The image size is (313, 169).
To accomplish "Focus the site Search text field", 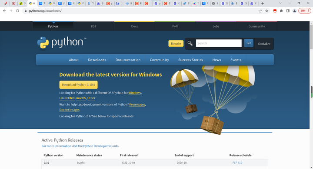I will (x=219, y=43).
